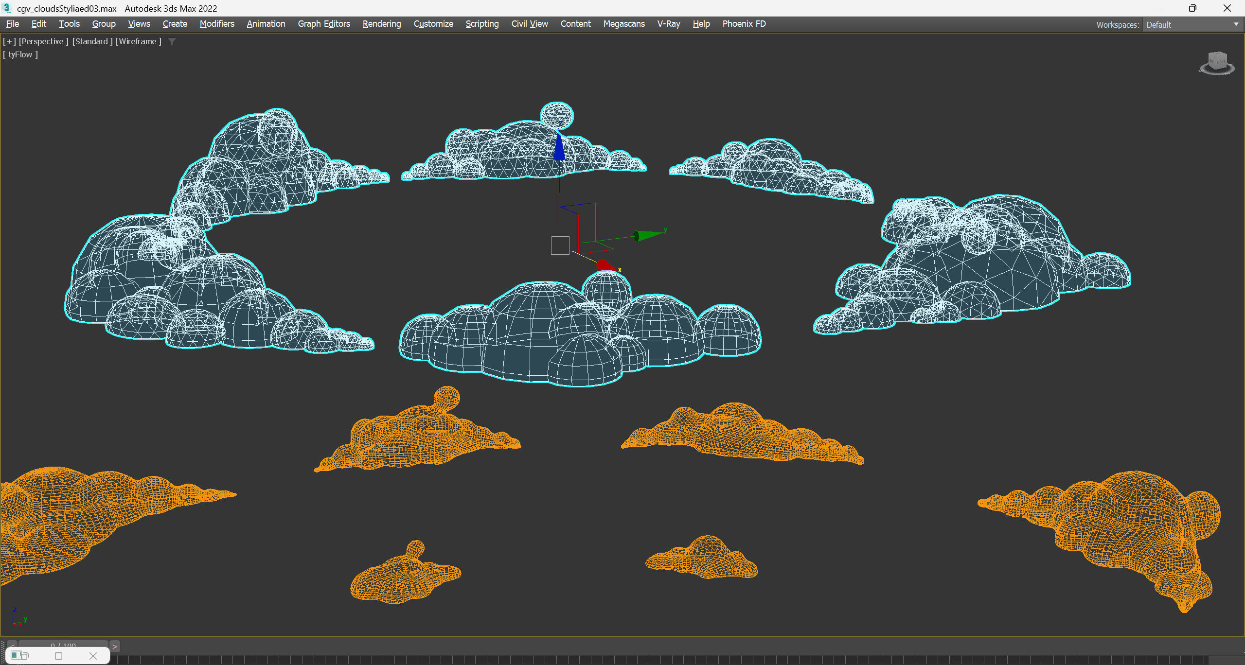Open the Megascans menu
The height and width of the screenshot is (665, 1245).
[x=624, y=24]
